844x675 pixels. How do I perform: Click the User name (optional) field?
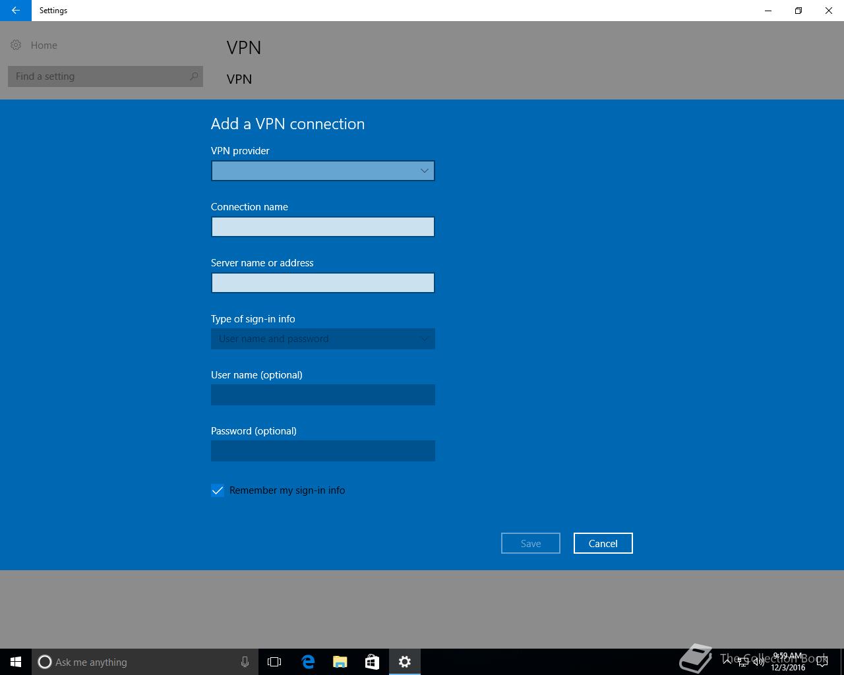[x=323, y=395]
